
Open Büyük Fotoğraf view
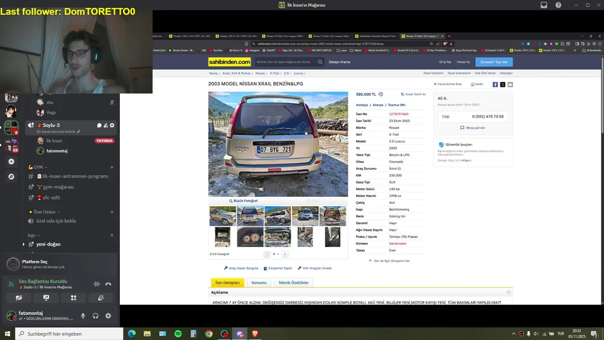(243, 201)
